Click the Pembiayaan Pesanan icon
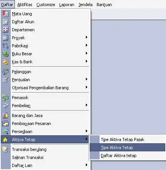Screen dimensions: 166x170 5,123
